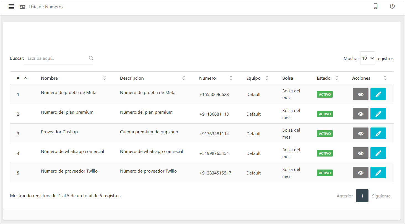Click the mobile device icon in the header

[x=376, y=6]
